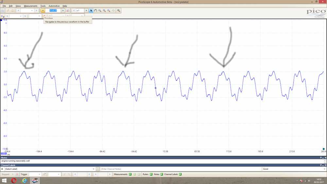
Task: Go to next waveform in buffer
Action: [x=63, y=10]
